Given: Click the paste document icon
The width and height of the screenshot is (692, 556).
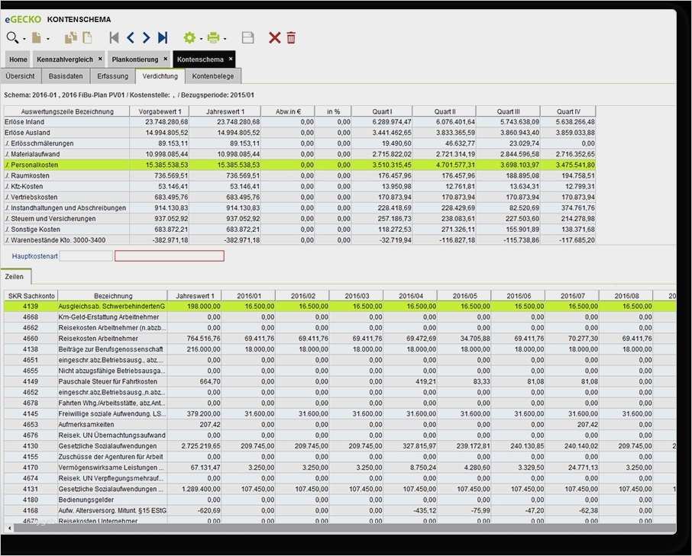Looking at the screenshot, I should 87,37.
